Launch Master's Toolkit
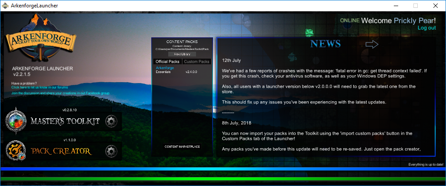 tap(65, 121)
